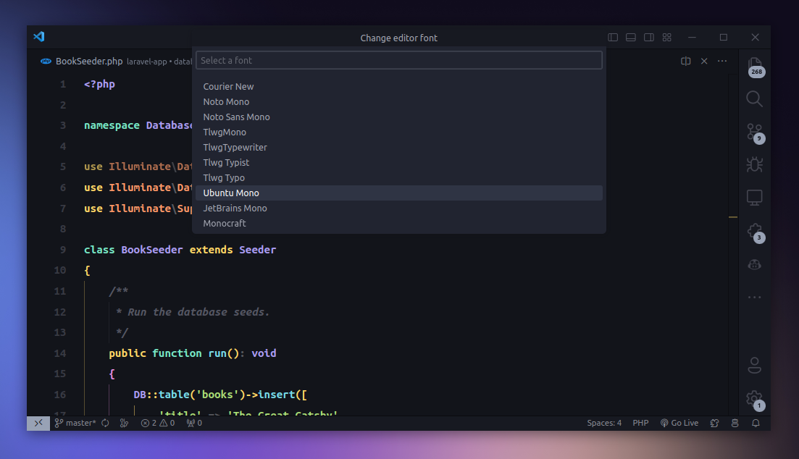Open notifications bell
The width and height of the screenshot is (799, 459).
756,423
